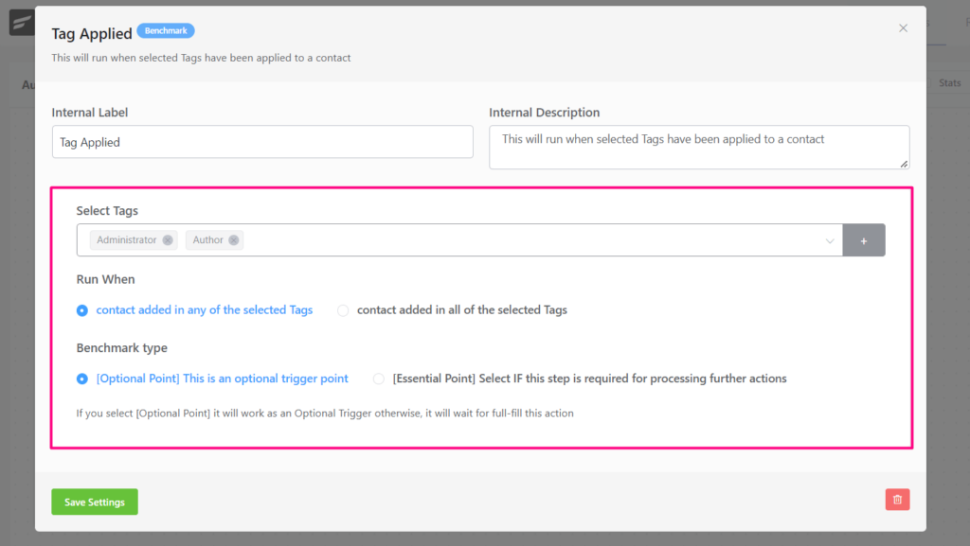Click inside the Internal Label field

(x=263, y=141)
